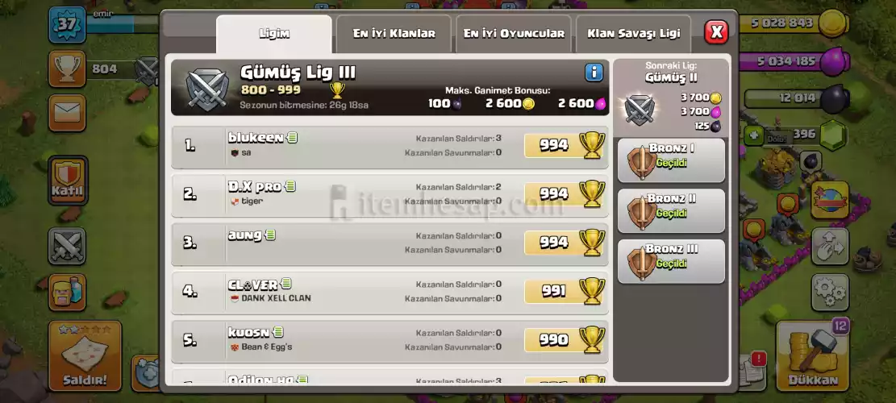Tap the player level 37 badge
Viewport: 896px width, 403px height.
click(67, 24)
